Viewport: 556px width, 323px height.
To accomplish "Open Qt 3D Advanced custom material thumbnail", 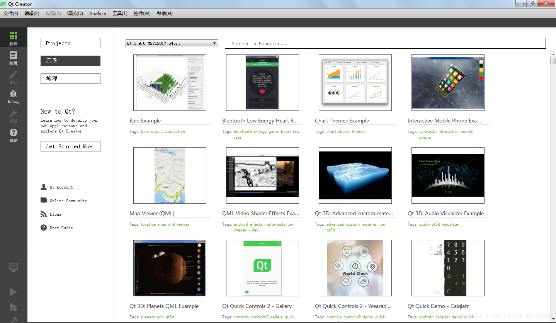I will coord(355,175).
